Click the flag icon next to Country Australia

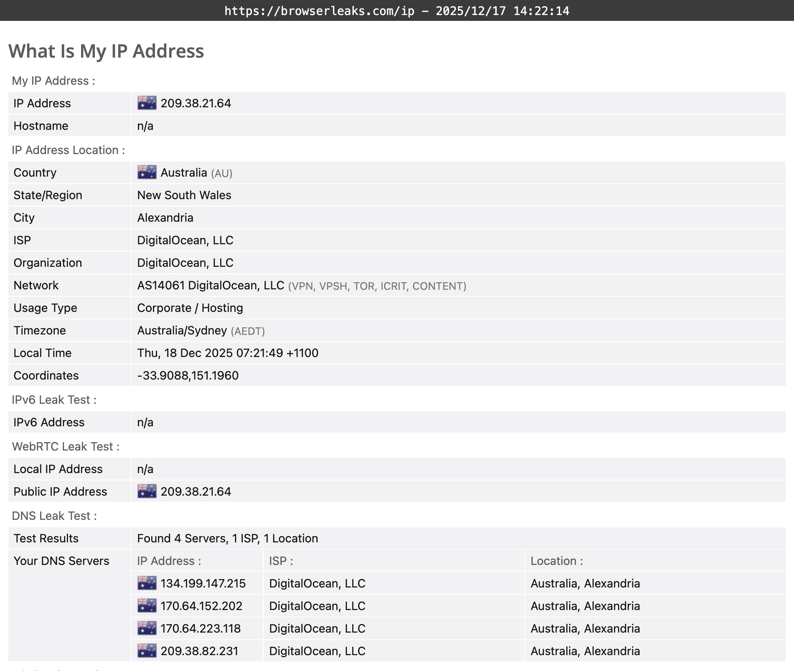coord(146,172)
